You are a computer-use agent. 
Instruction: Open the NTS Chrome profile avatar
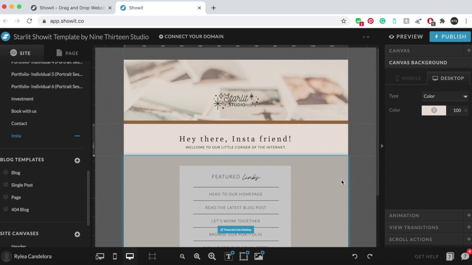[454, 21]
